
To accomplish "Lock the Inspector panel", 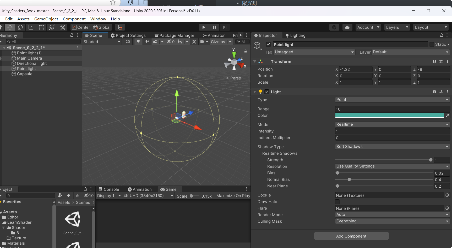I will 442,35.
